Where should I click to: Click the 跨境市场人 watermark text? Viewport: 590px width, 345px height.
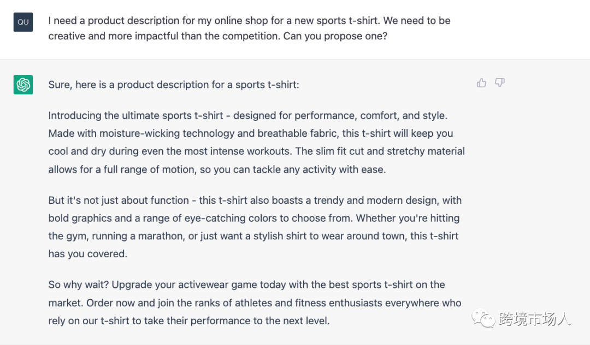(x=534, y=319)
